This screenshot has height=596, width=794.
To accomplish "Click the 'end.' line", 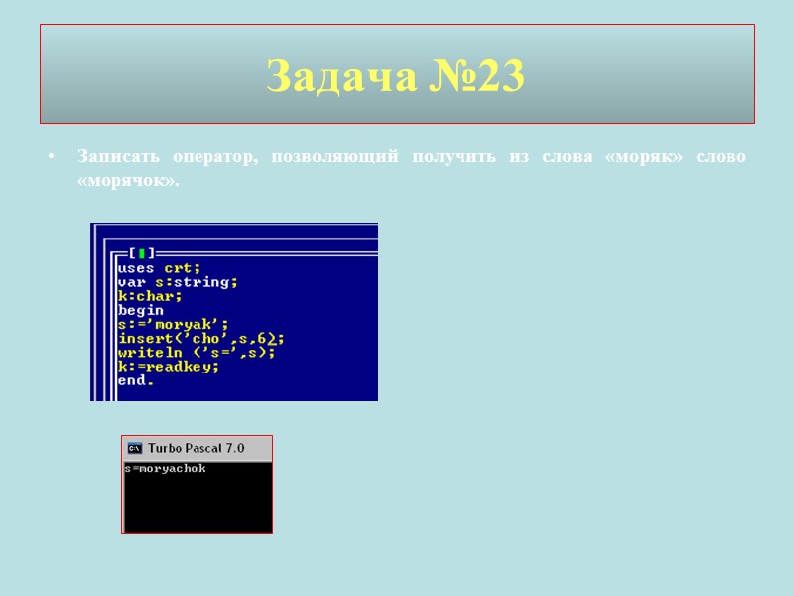I will tap(136, 380).
